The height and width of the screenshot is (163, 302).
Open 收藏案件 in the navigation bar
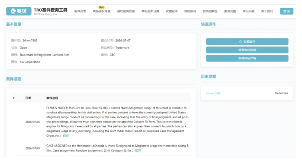(172, 11)
